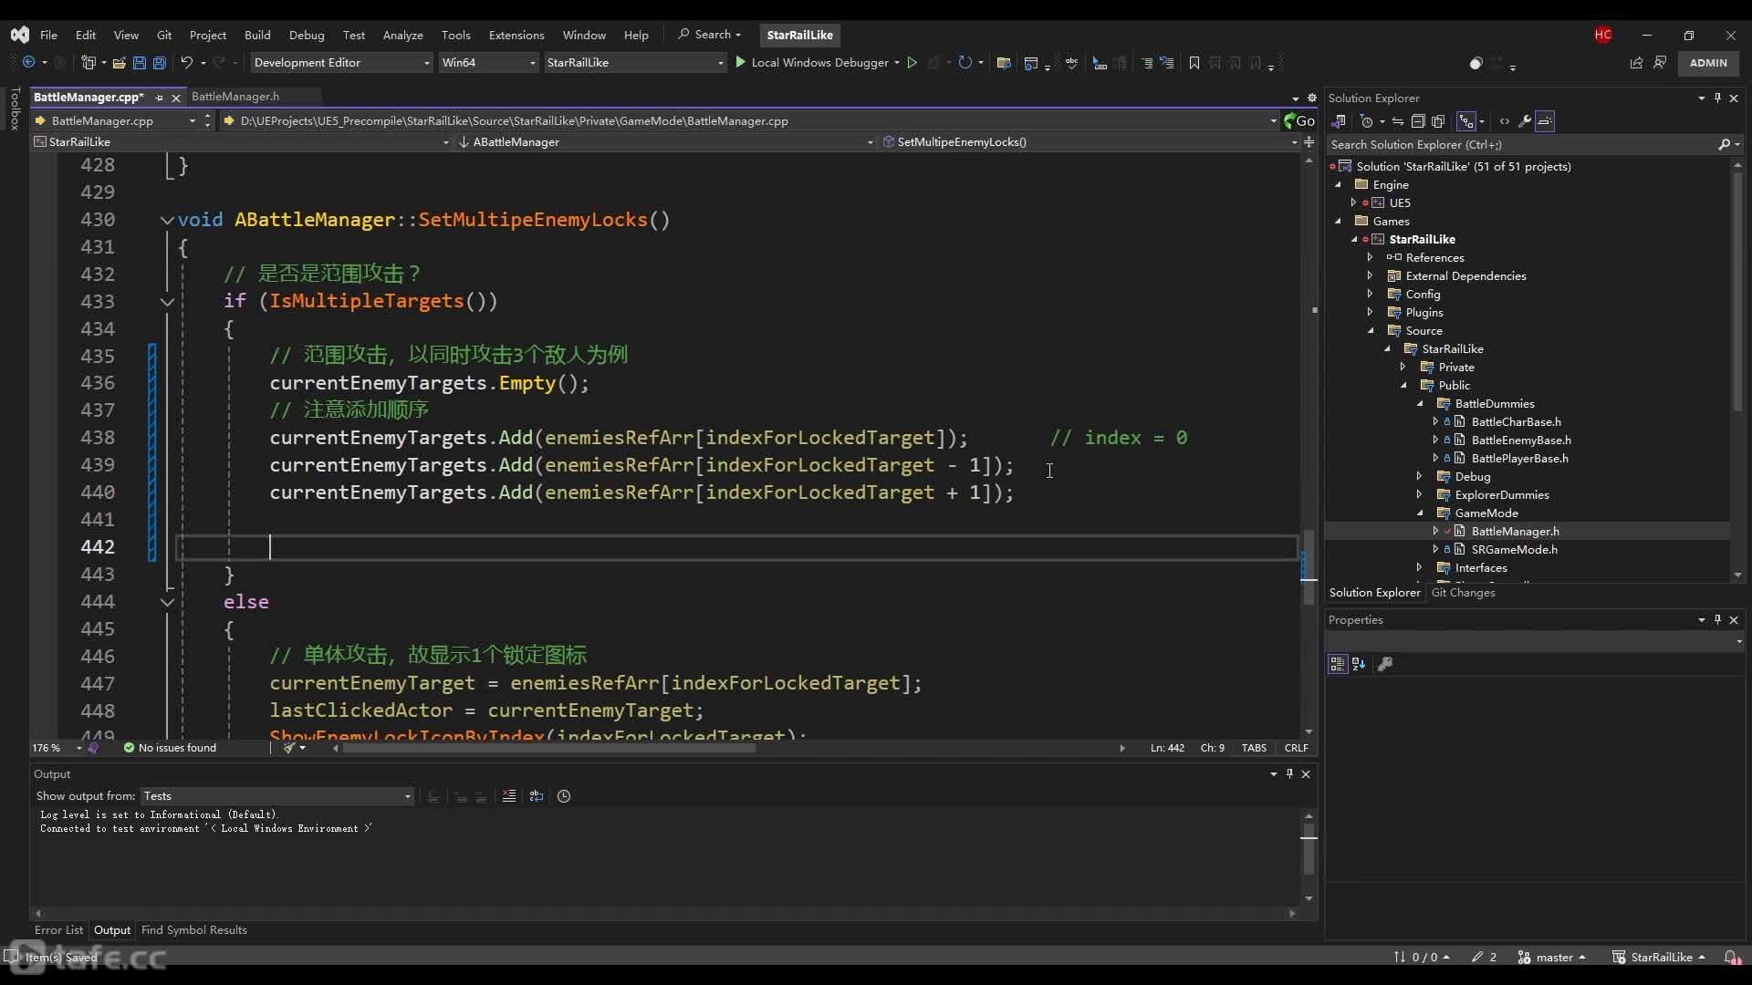Screen dimensions: 1752x985
Task: Click the Alphabetical sort icon in Properties
Action: (1359, 664)
